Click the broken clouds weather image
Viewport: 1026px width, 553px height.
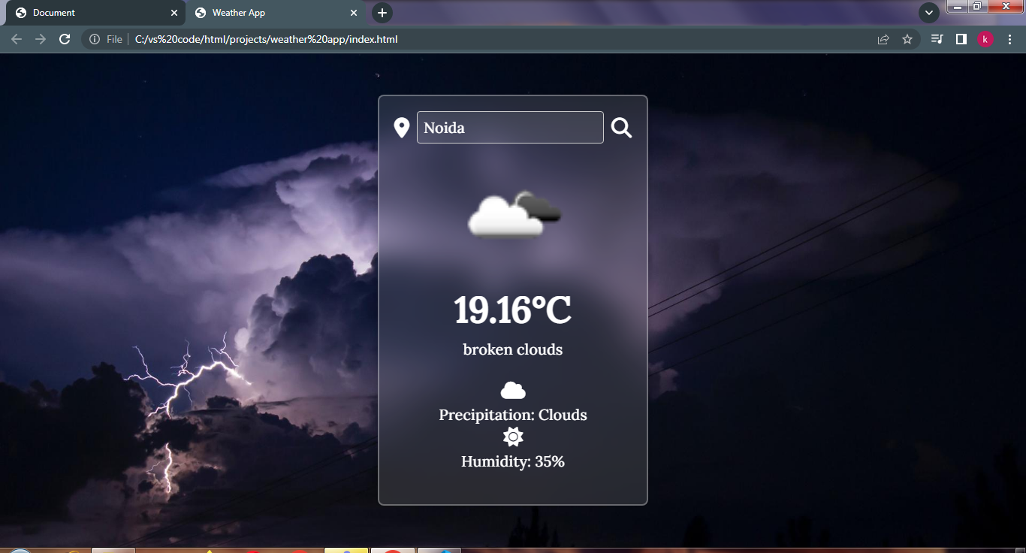tap(514, 215)
